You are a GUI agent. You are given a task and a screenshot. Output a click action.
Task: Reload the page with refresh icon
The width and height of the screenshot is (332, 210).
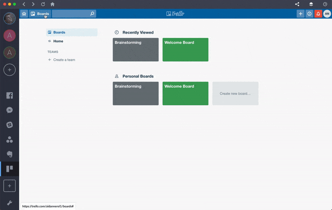(x=43, y=4)
